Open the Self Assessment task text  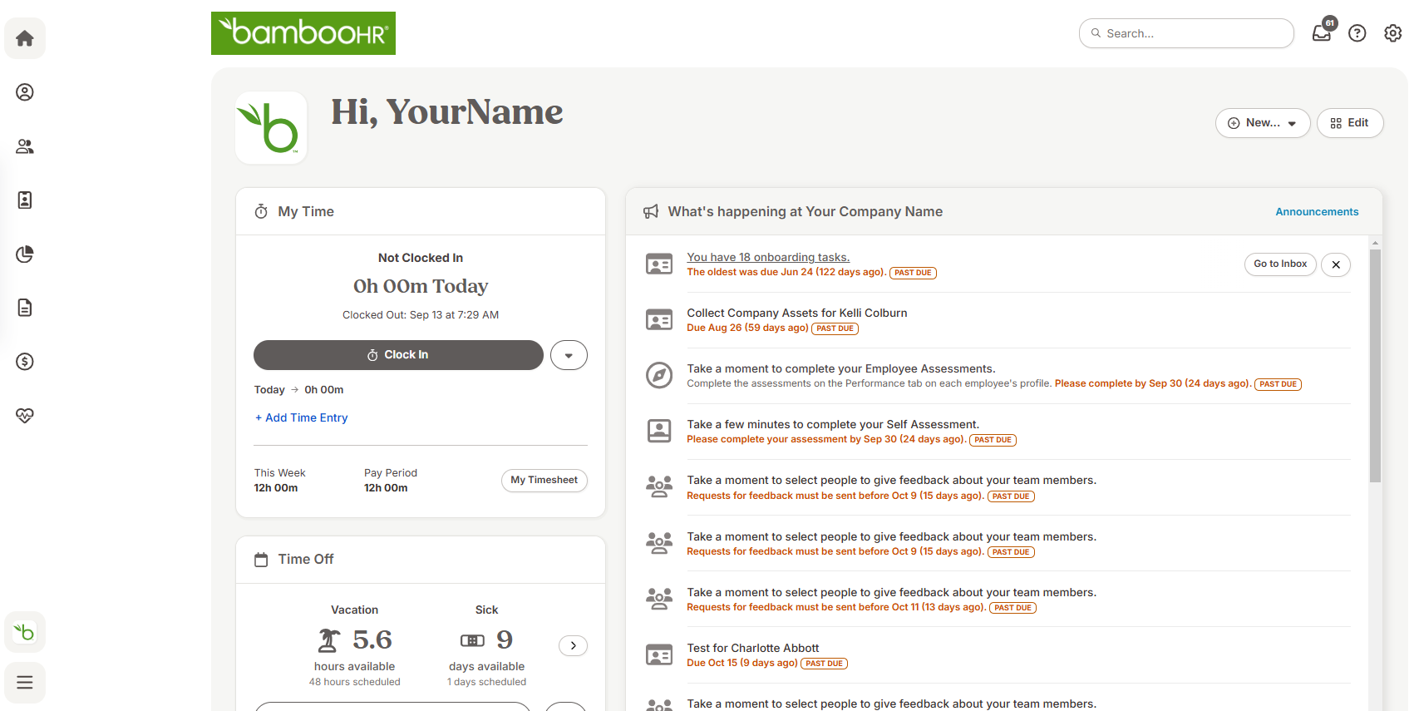click(833, 425)
